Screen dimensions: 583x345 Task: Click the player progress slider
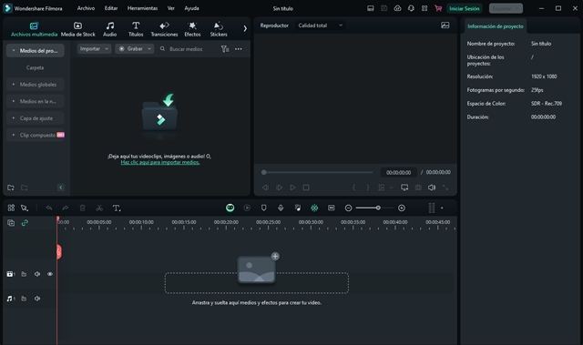[x=318, y=172]
